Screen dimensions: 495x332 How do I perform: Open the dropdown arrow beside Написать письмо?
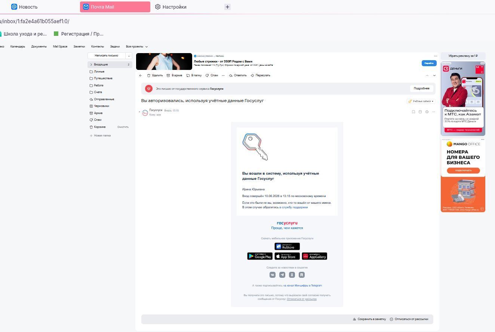click(x=129, y=56)
